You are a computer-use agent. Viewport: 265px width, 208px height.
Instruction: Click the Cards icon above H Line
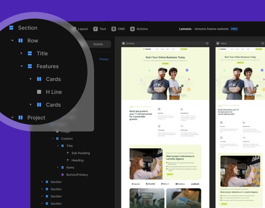pos(39,79)
